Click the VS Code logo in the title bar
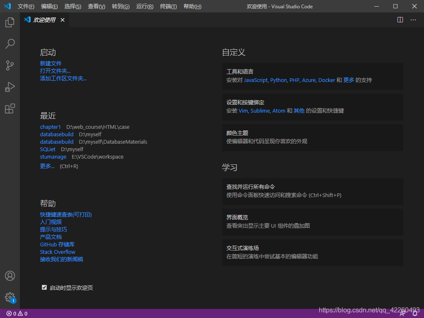Screen dimensions: 424x318 7,6
